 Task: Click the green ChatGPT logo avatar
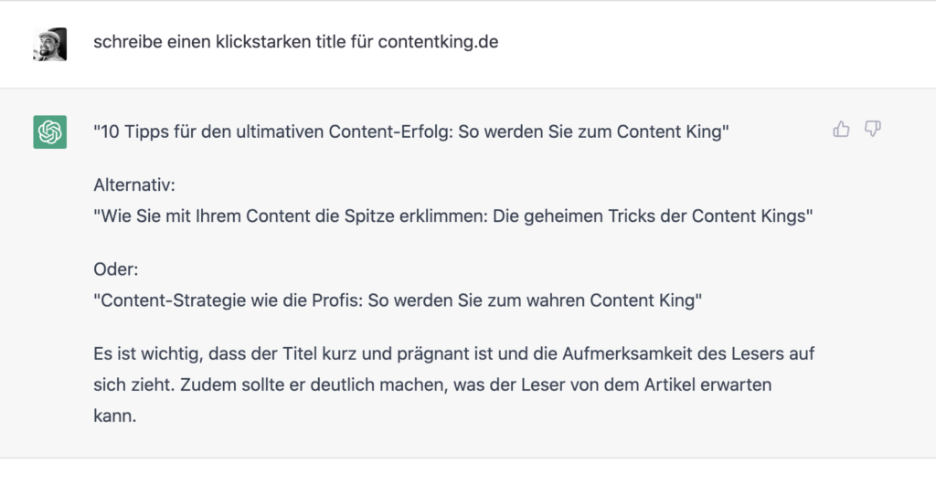[x=49, y=132]
